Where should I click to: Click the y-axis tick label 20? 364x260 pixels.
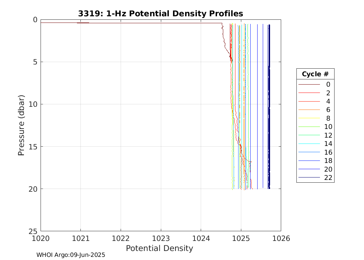click(x=33, y=189)
